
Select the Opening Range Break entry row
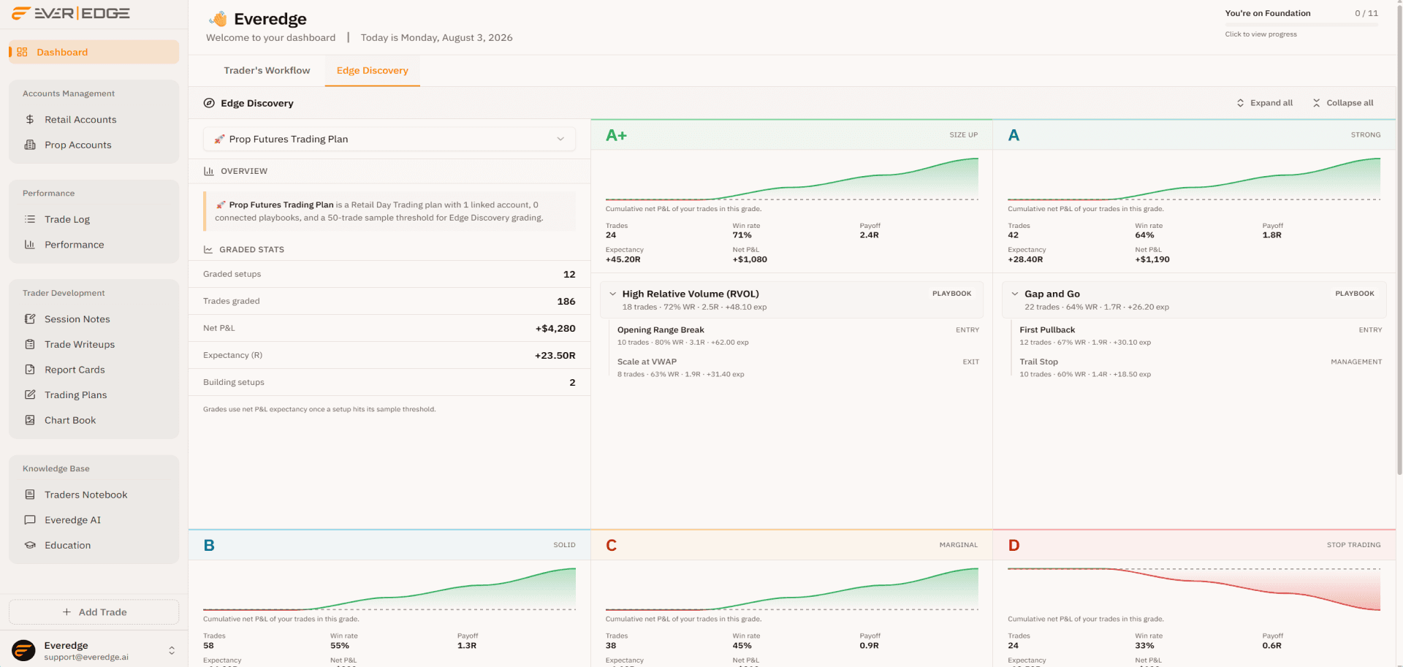tap(798, 336)
